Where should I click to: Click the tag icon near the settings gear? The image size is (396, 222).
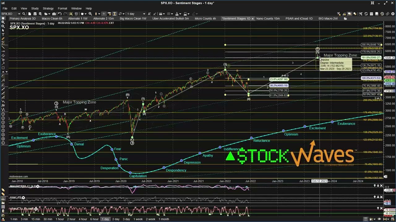(x=387, y=14)
